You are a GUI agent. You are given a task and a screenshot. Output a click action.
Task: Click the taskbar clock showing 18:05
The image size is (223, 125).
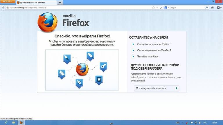(215, 123)
